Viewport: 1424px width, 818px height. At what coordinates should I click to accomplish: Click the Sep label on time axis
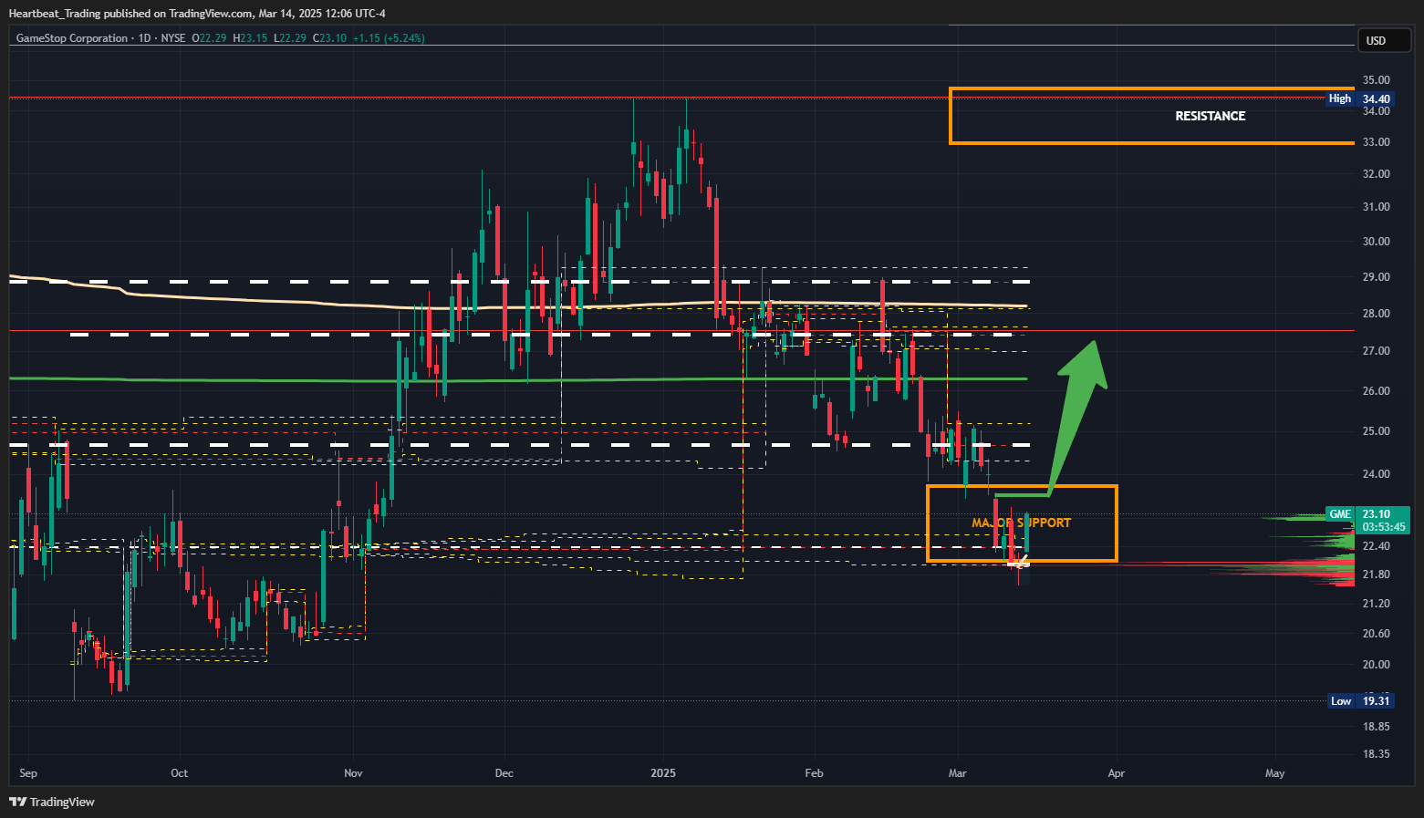click(28, 773)
